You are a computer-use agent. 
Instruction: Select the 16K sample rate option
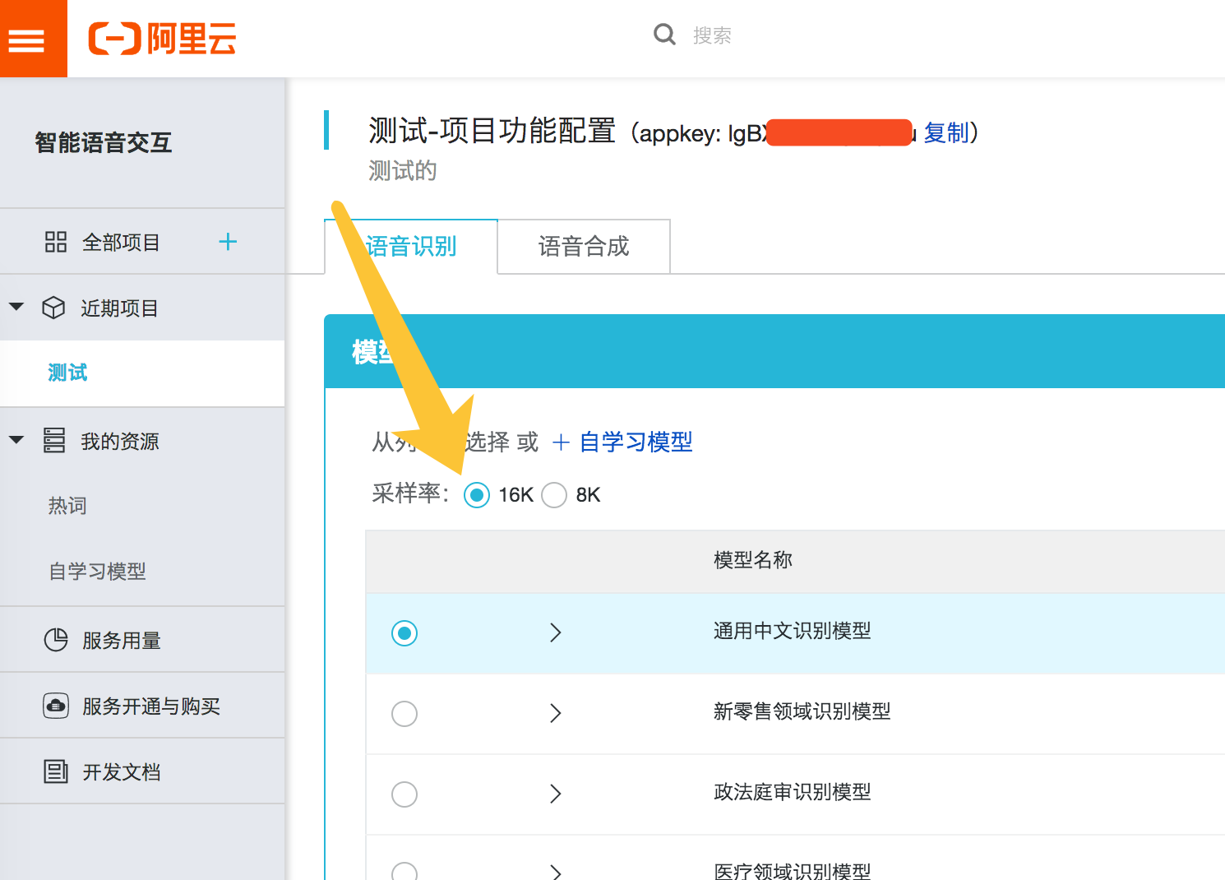(x=477, y=495)
